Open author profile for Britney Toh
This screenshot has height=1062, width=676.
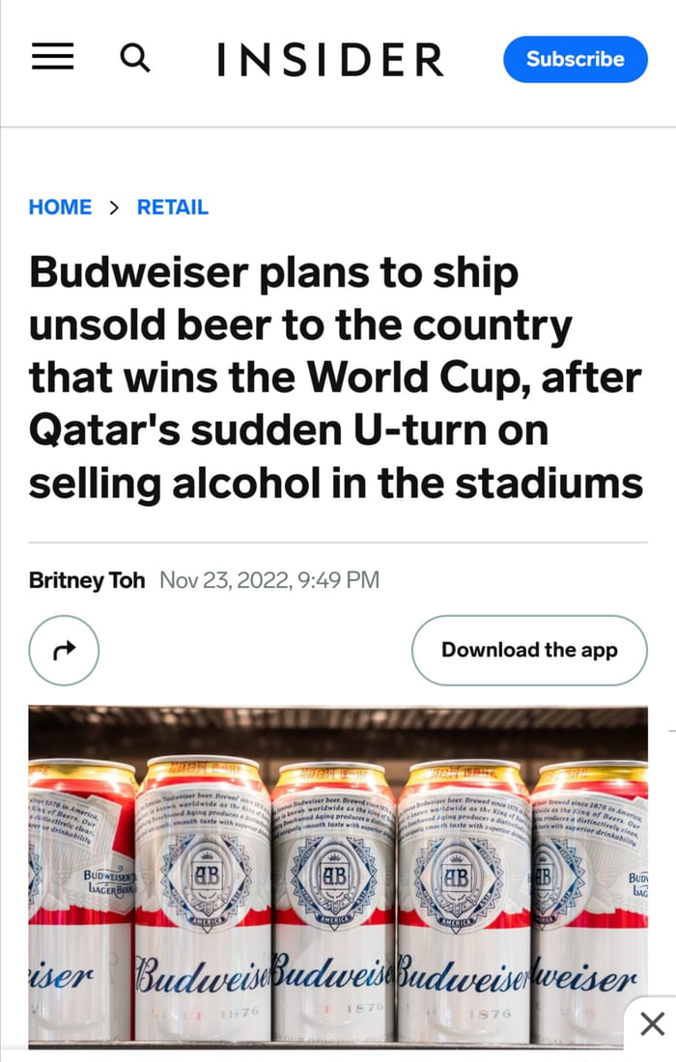pyautogui.click(x=85, y=580)
